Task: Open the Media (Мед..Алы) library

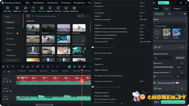Action: coord(7,9)
